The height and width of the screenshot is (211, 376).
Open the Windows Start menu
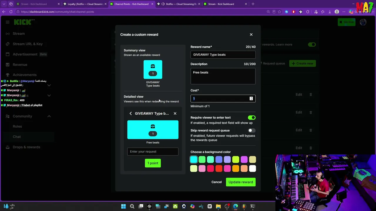coord(123,206)
